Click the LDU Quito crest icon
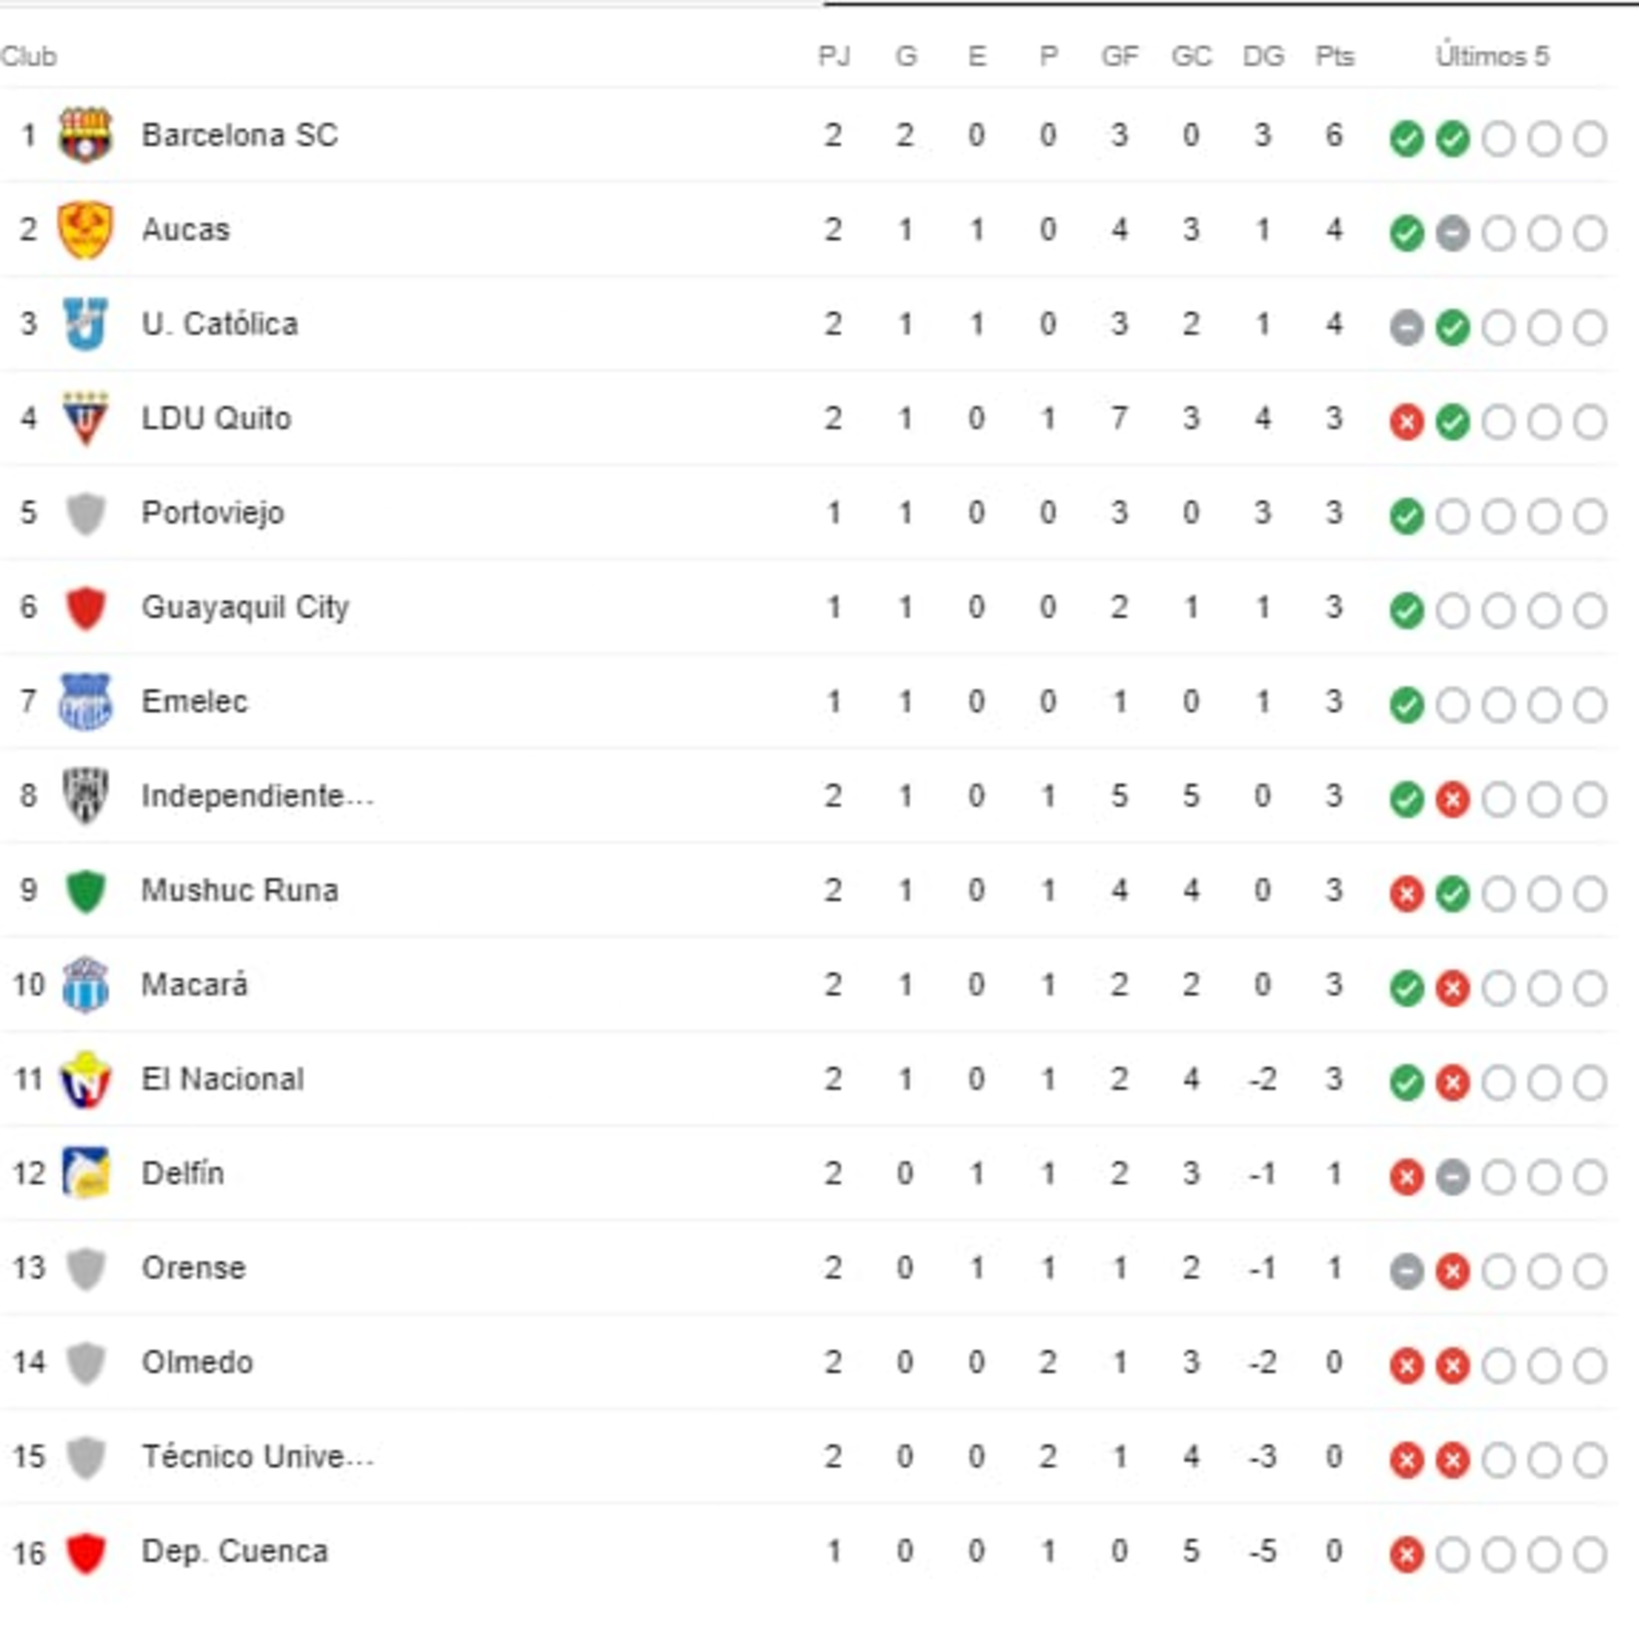 pos(85,418)
